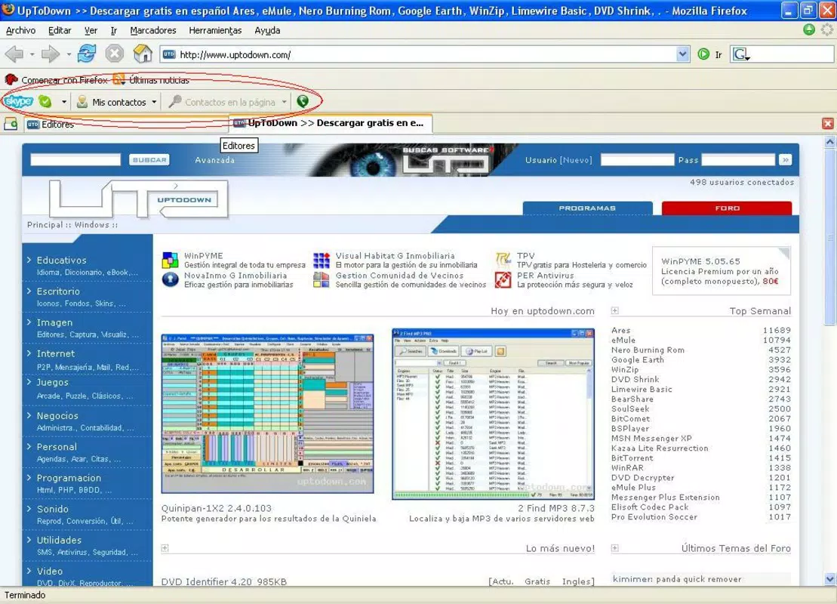The image size is (837, 604).
Task: Open the Educativos category
Action: 61,260
